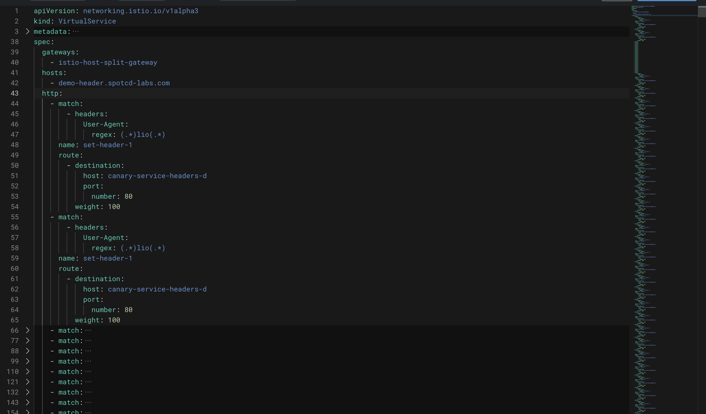The height and width of the screenshot is (414, 706).
Task: Click the weight value 100 on line 65
Action: point(114,320)
